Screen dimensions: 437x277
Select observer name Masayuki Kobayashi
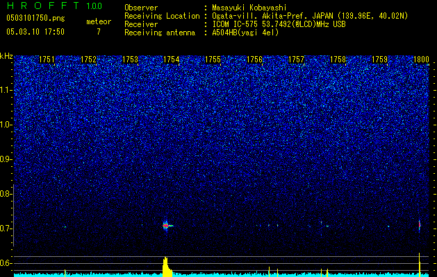pos(249,8)
